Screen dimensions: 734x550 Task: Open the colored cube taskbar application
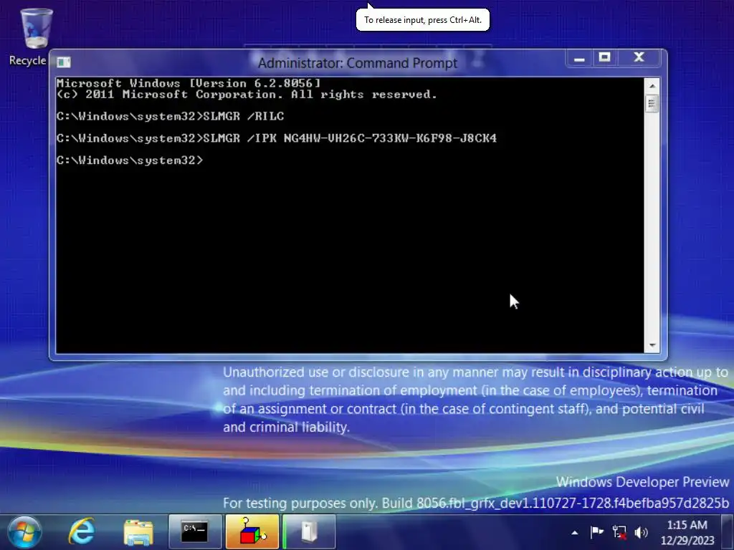click(252, 532)
